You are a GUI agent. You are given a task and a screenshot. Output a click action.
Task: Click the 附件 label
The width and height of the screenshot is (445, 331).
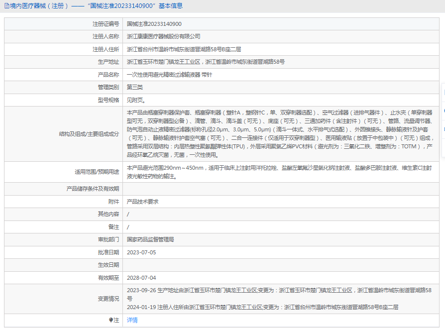[114, 202]
